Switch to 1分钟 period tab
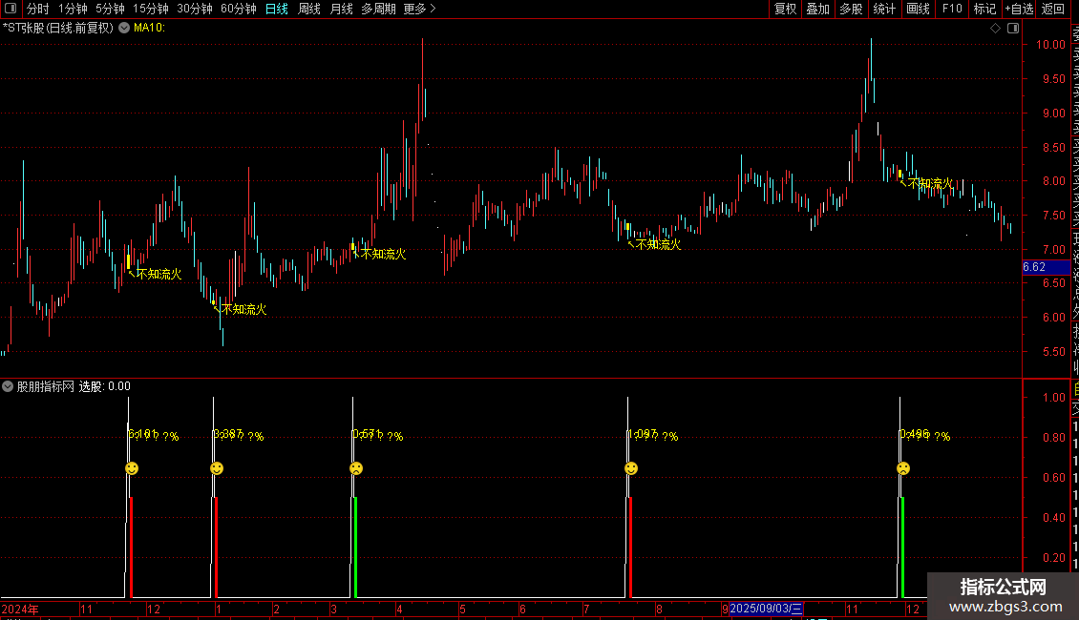Viewport: 1079px width, 620px height. click(x=73, y=9)
